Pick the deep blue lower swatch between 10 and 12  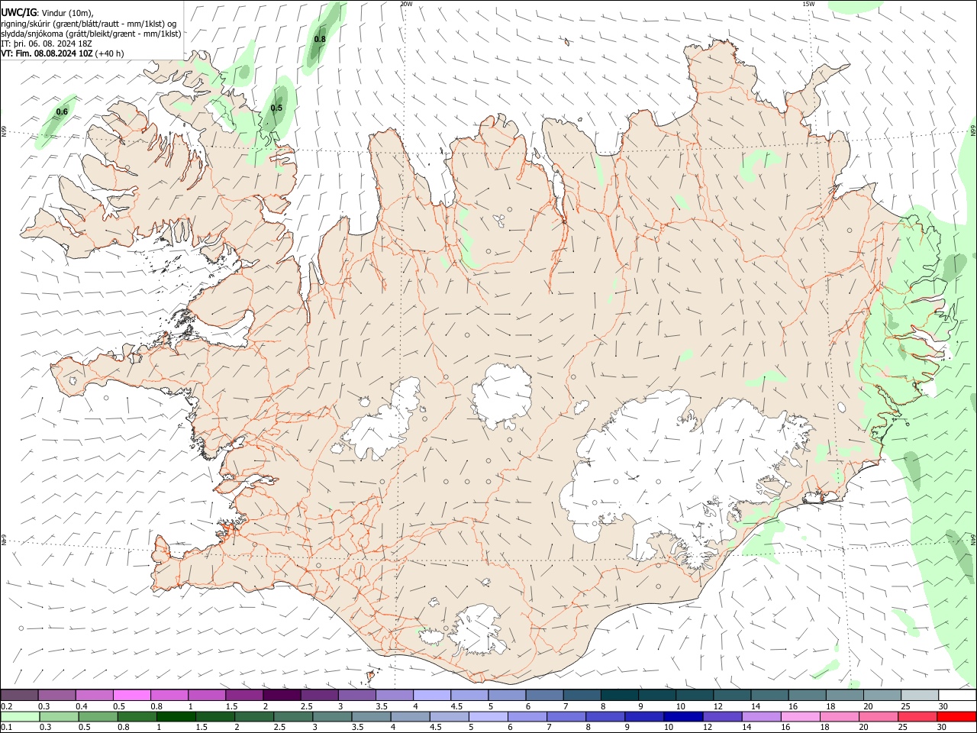(x=684, y=716)
